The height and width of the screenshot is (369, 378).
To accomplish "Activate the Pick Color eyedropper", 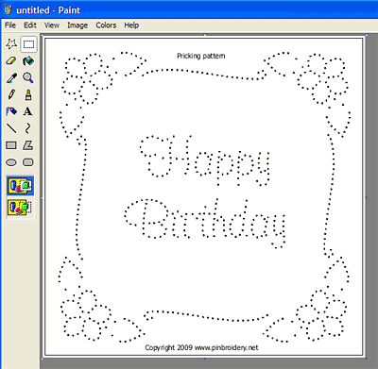I will (11, 78).
